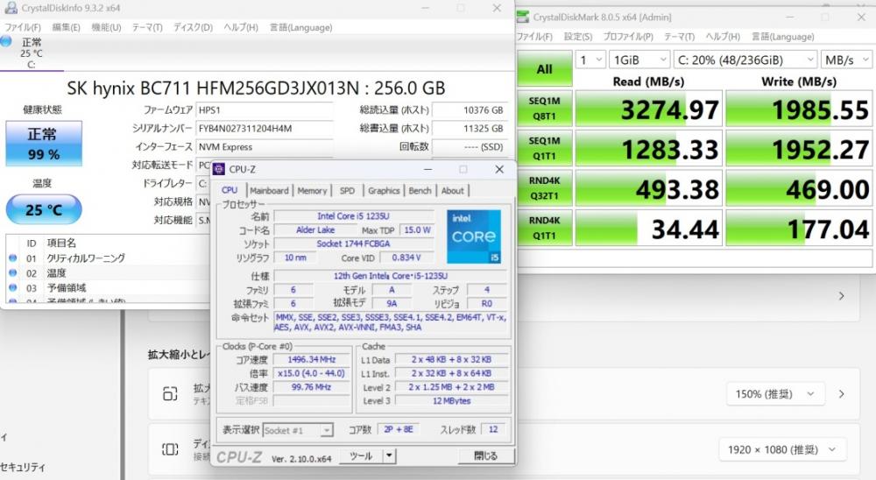Click the blue status dot for 温度 row

pos(13,272)
